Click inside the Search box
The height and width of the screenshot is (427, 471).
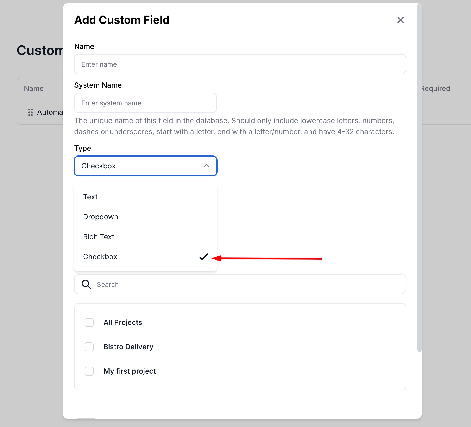click(x=240, y=284)
